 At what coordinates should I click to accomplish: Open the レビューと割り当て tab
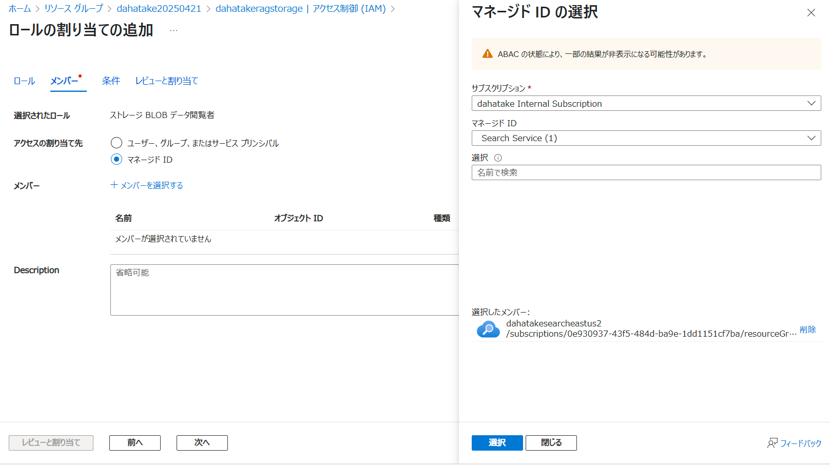click(166, 81)
